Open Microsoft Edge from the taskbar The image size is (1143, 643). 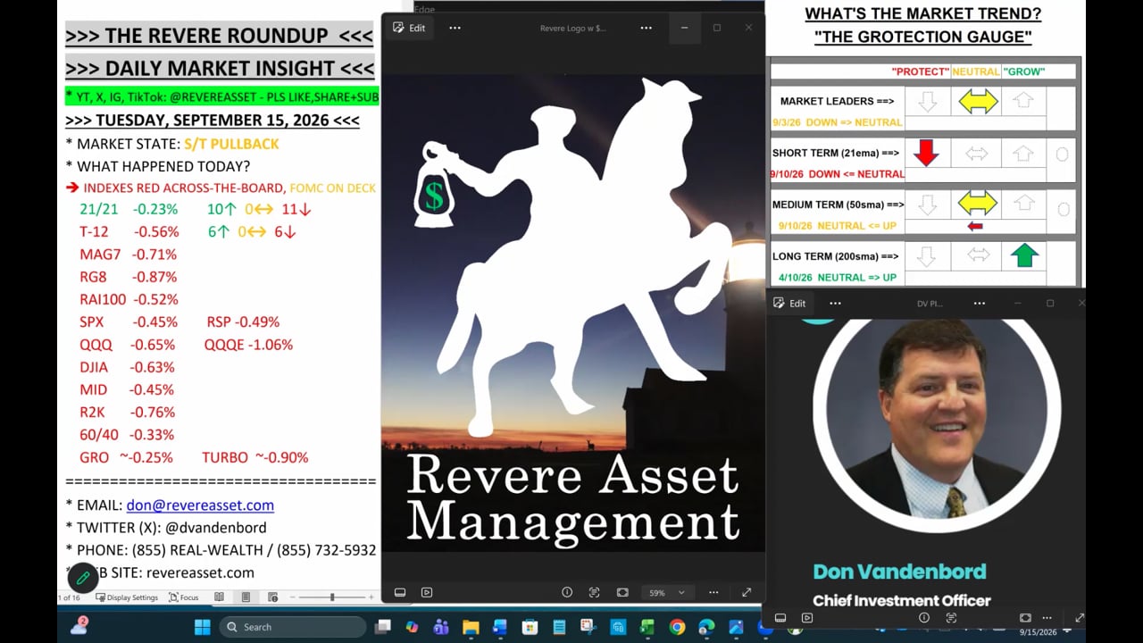tap(706, 627)
